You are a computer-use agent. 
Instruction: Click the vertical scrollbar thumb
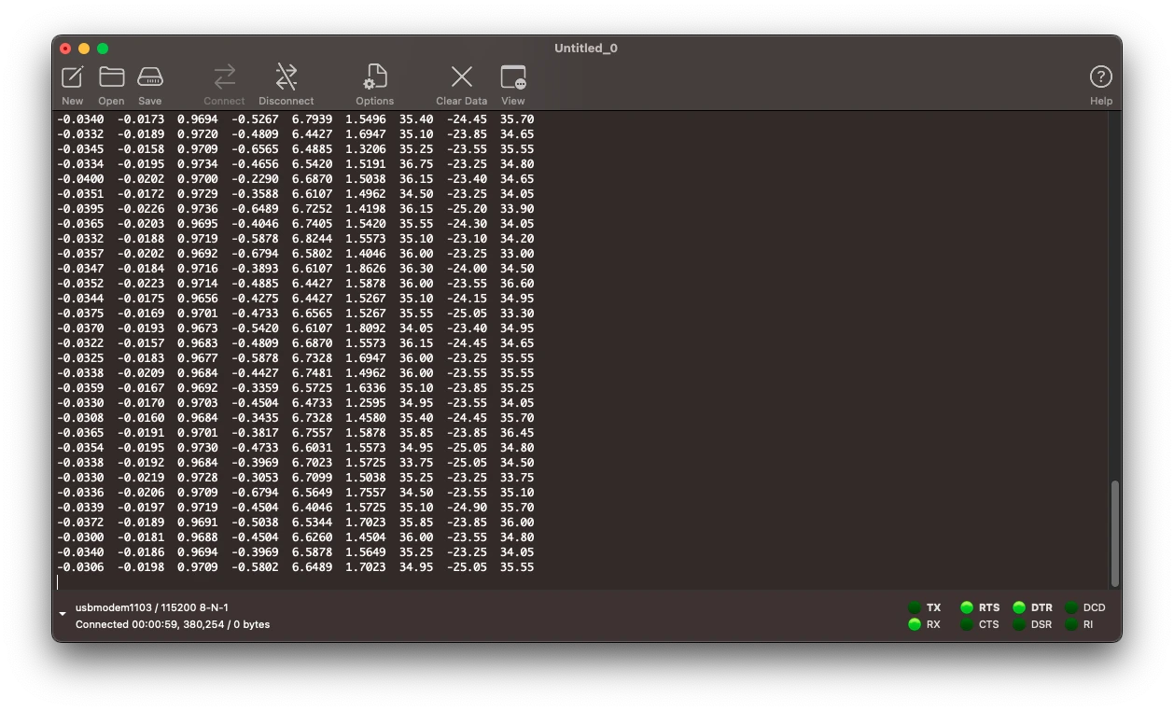click(x=1114, y=533)
